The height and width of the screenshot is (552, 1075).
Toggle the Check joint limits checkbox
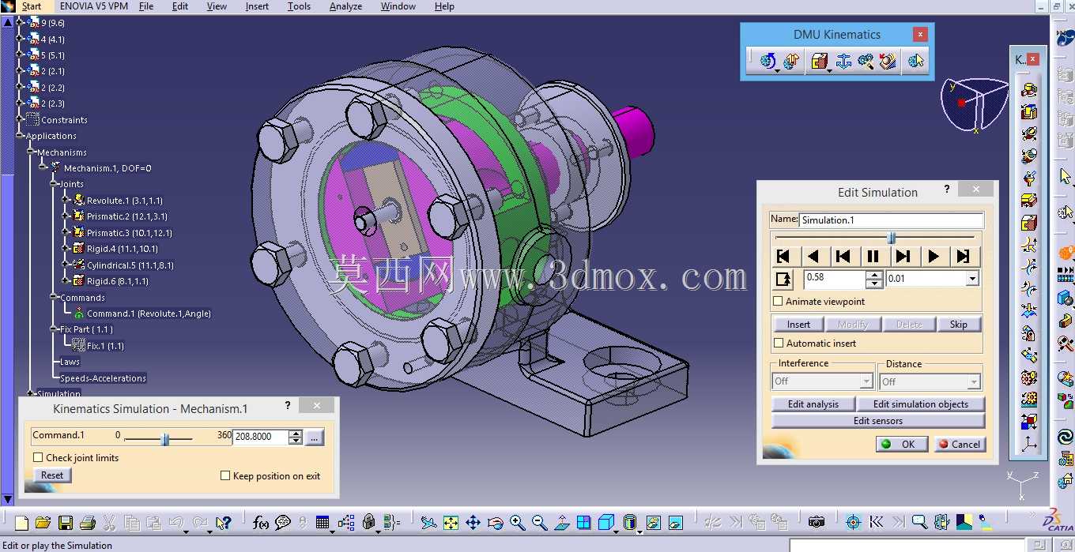click(x=38, y=457)
